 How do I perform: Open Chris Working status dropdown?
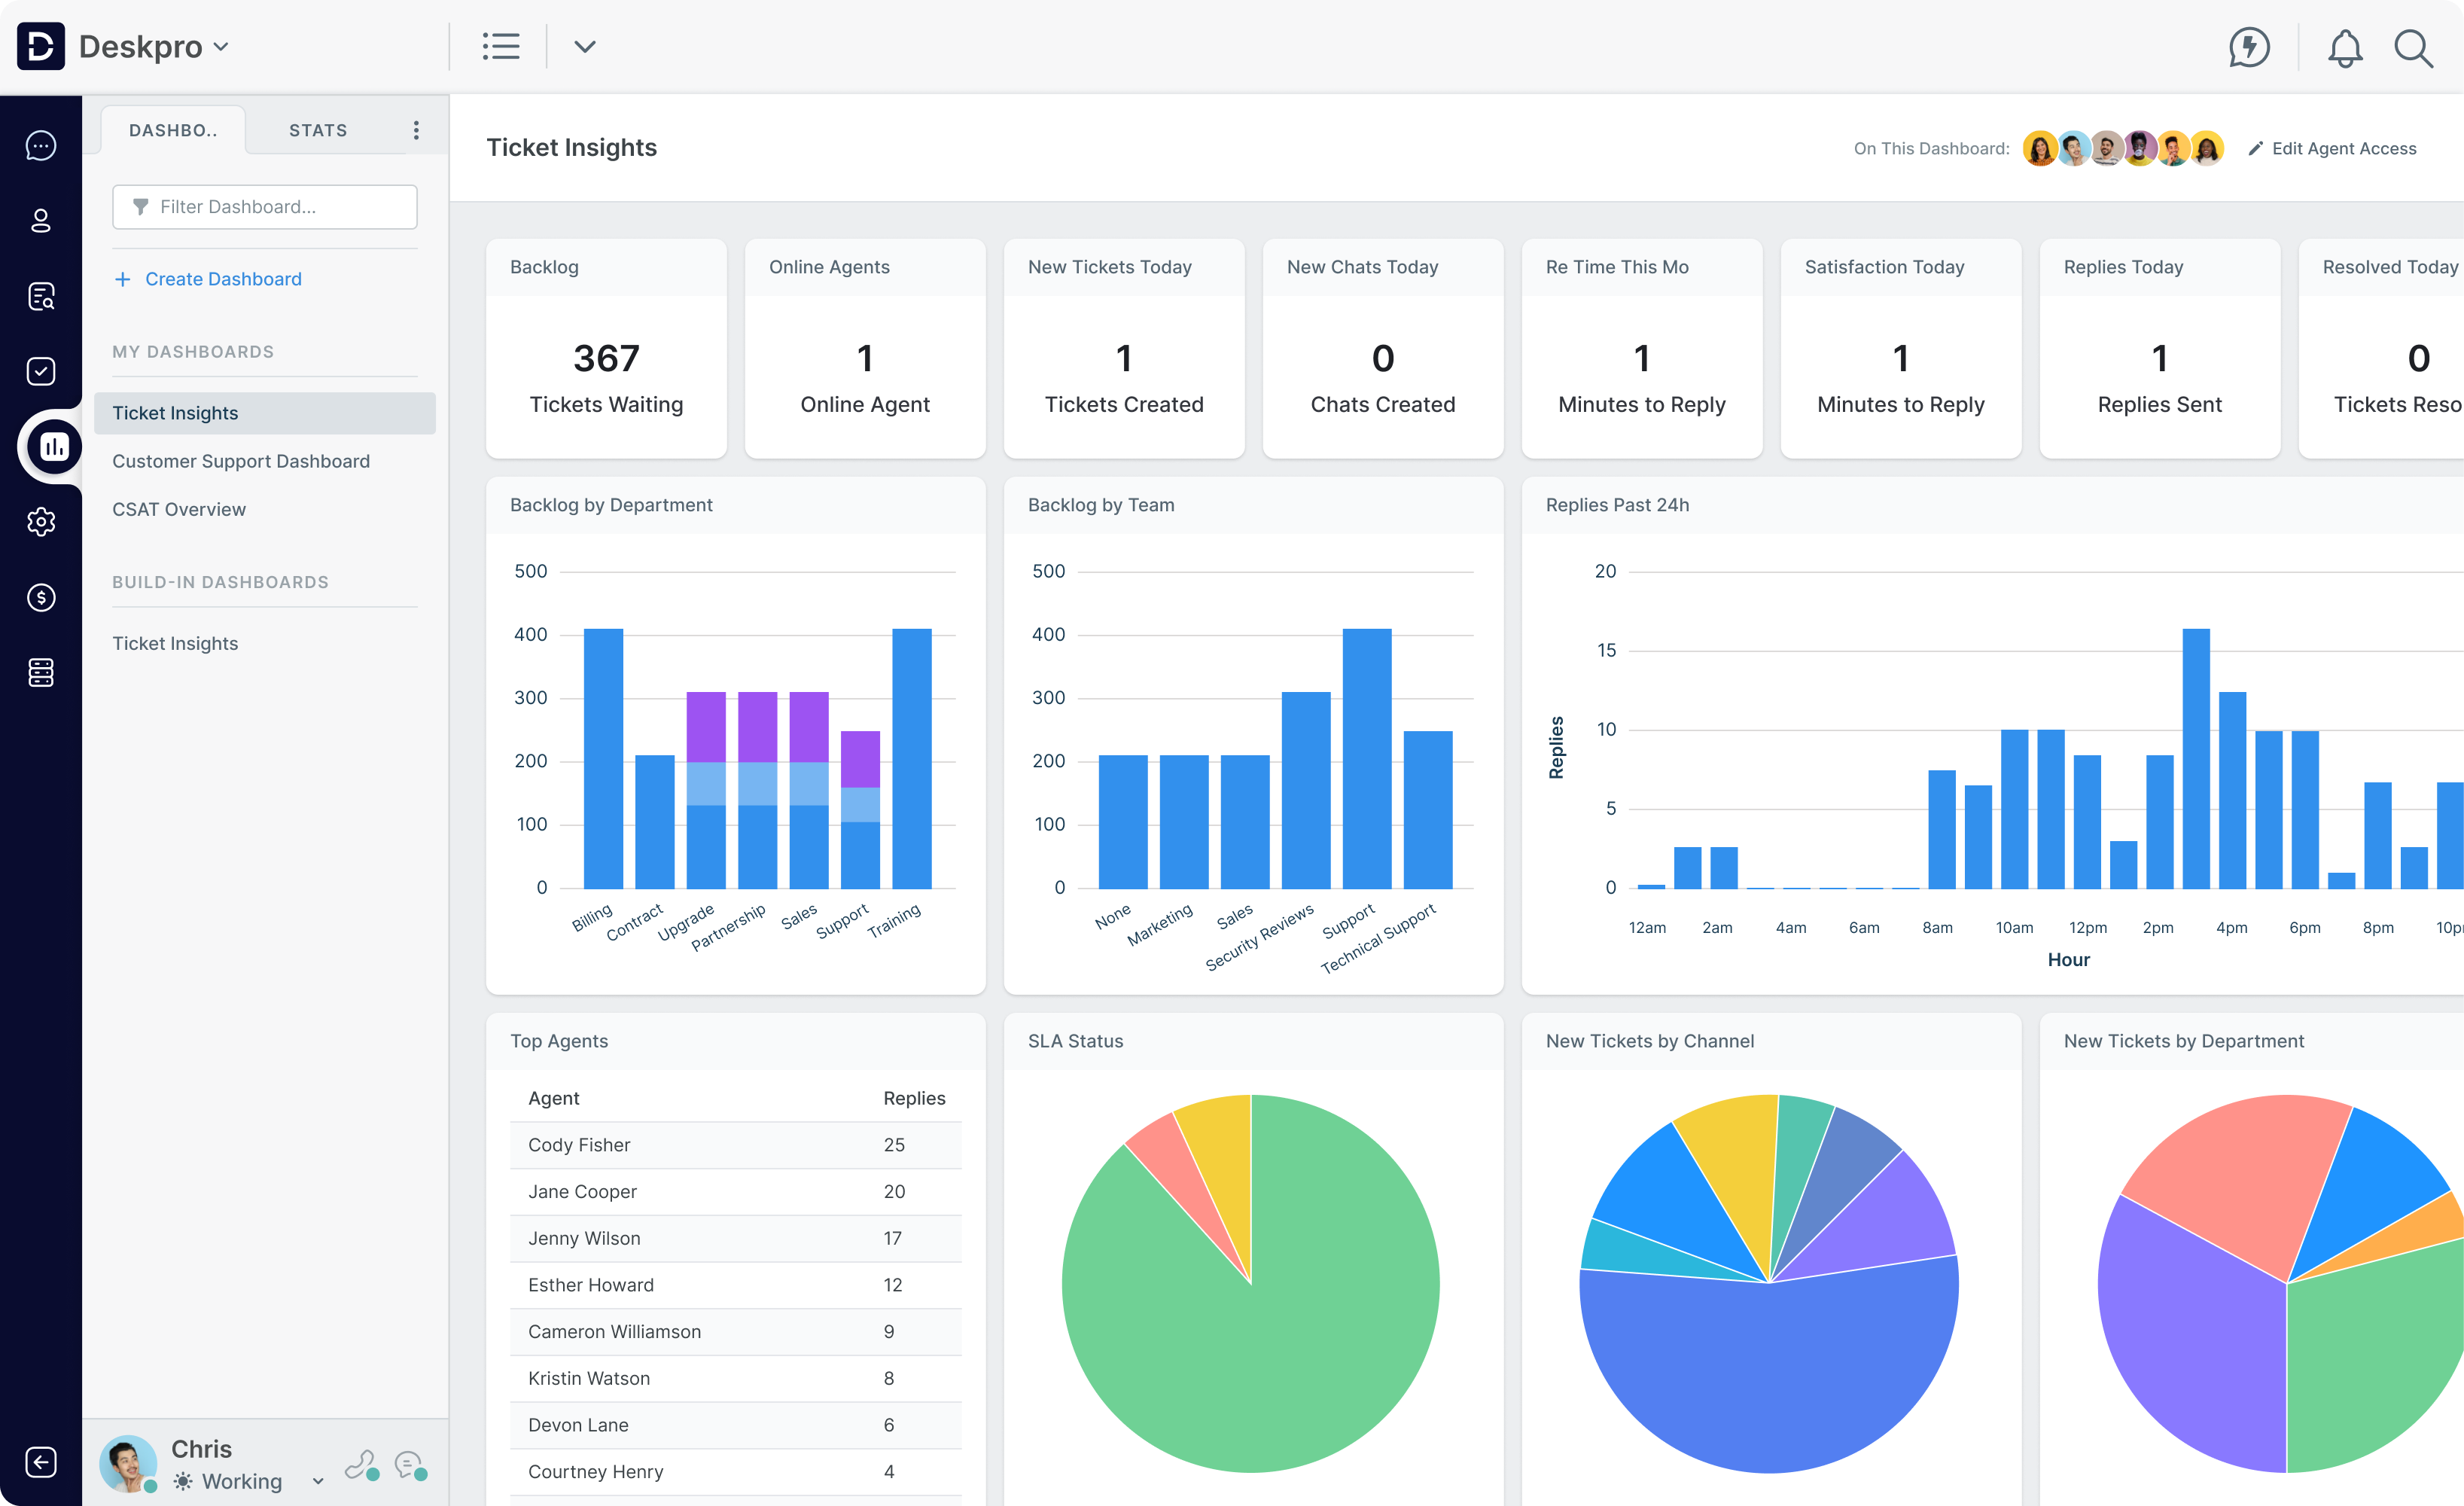coord(317,1481)
